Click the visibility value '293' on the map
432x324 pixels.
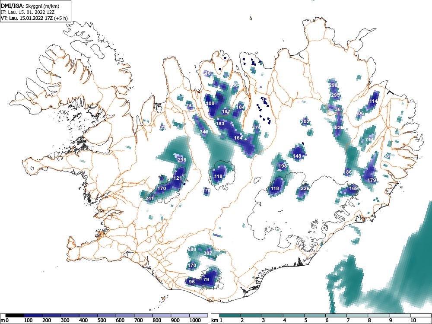(x=190, y=105)
